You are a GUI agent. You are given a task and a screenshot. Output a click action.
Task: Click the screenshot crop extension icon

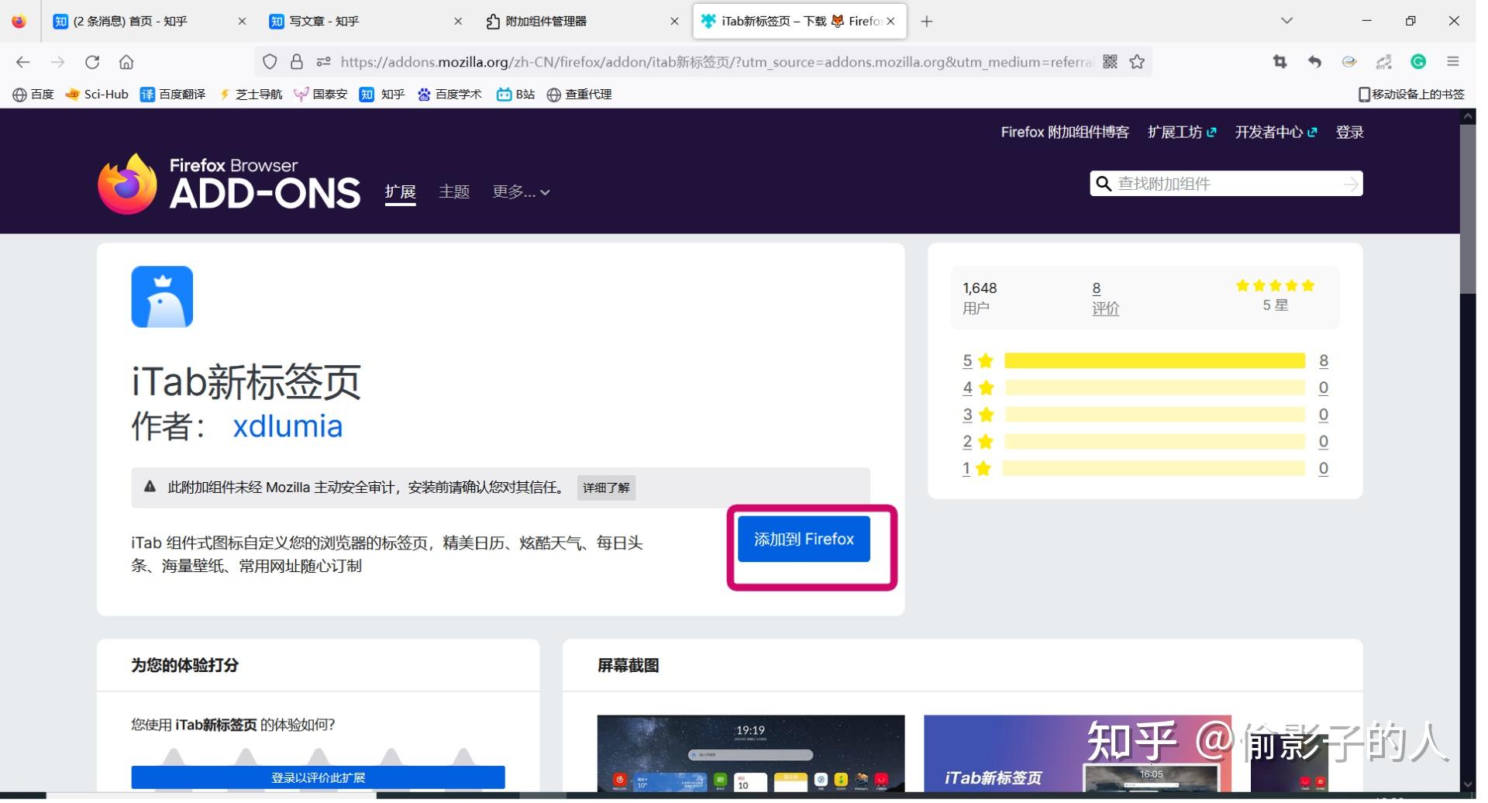point(1280,61)
